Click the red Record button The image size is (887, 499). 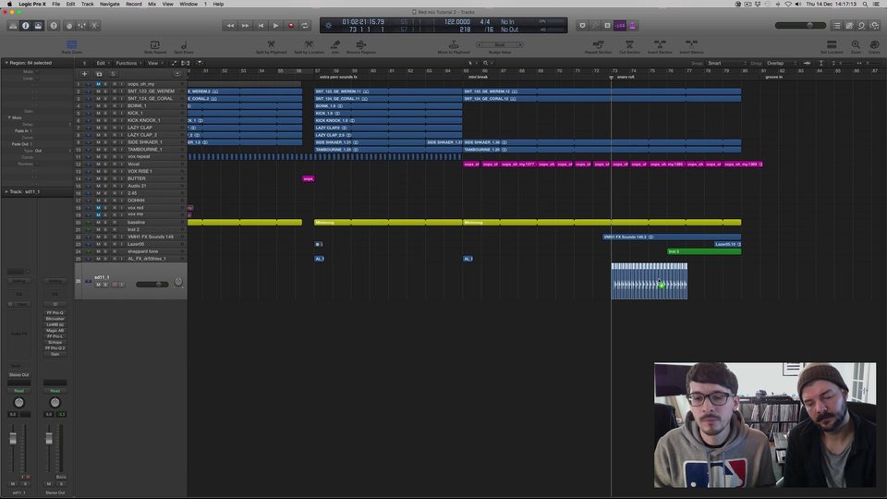coord(291,26)
